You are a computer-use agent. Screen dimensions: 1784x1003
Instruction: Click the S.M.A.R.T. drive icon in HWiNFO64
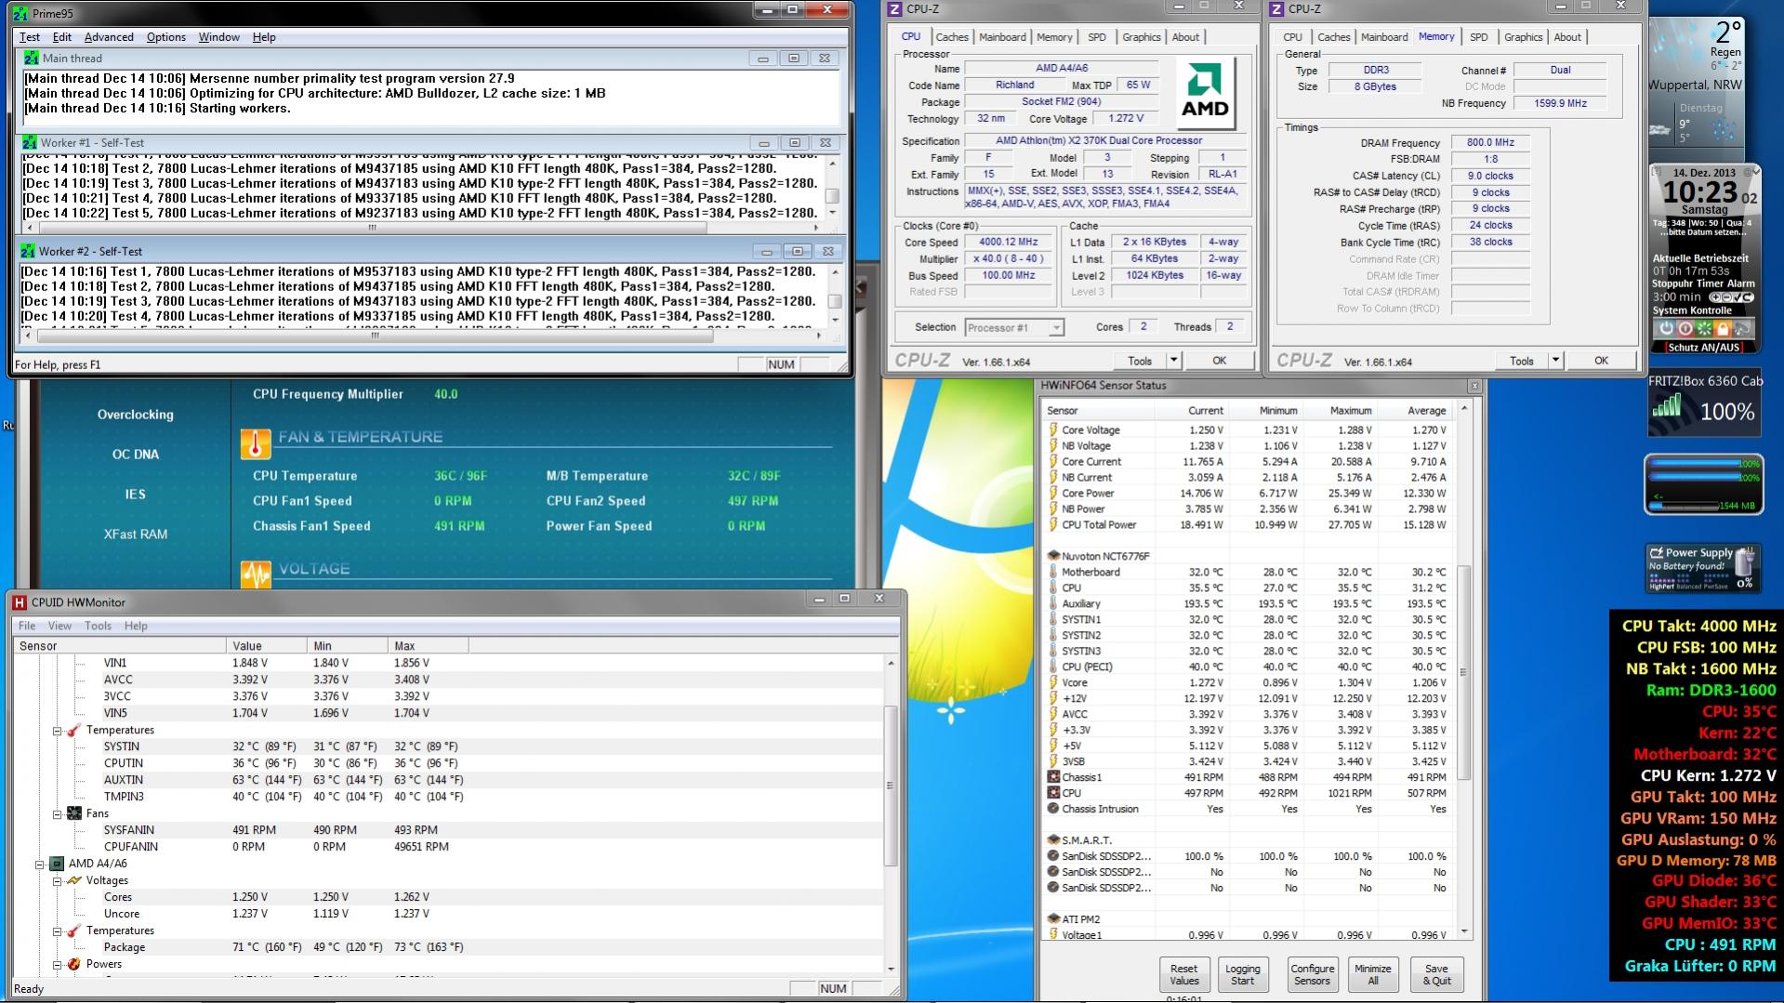coord(1053,840)
